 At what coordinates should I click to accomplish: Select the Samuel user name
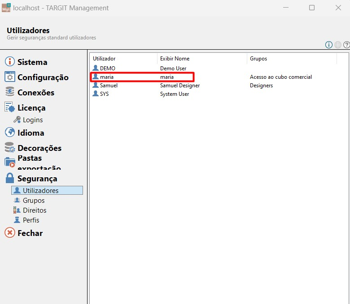coord(109,86)
